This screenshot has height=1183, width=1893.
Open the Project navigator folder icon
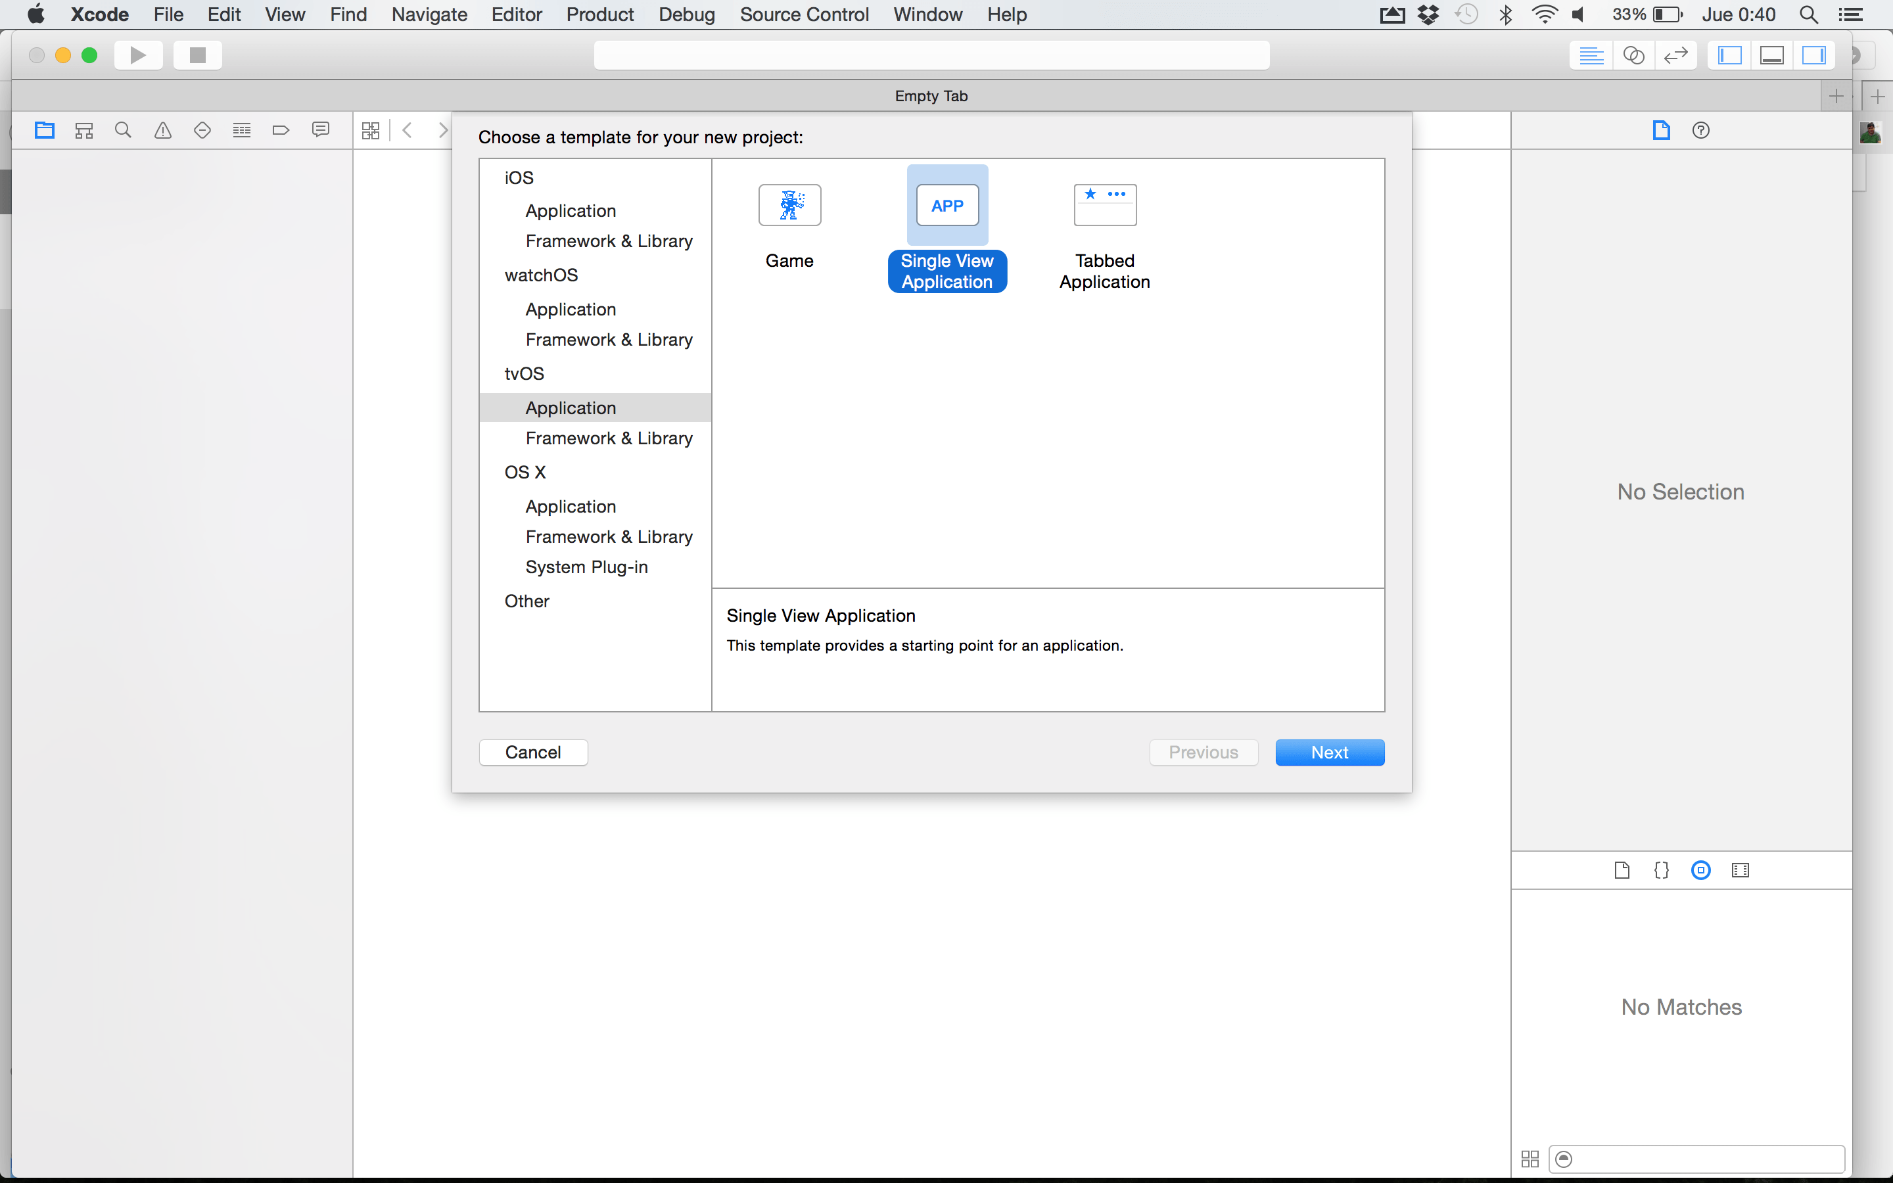pyautogui.click(x=45, y=131)
